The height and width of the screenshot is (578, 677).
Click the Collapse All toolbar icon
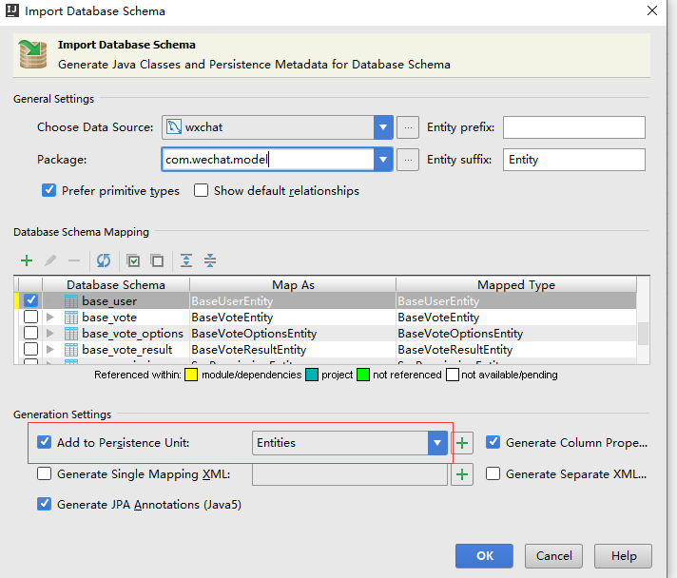[210, 260]
